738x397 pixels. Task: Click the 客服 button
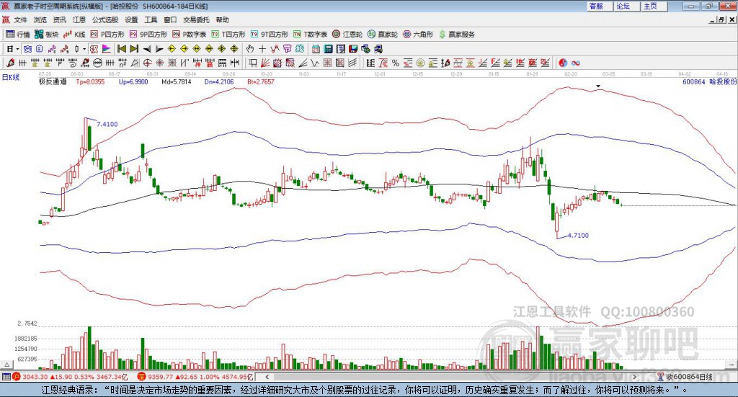(x=596, y=6)
